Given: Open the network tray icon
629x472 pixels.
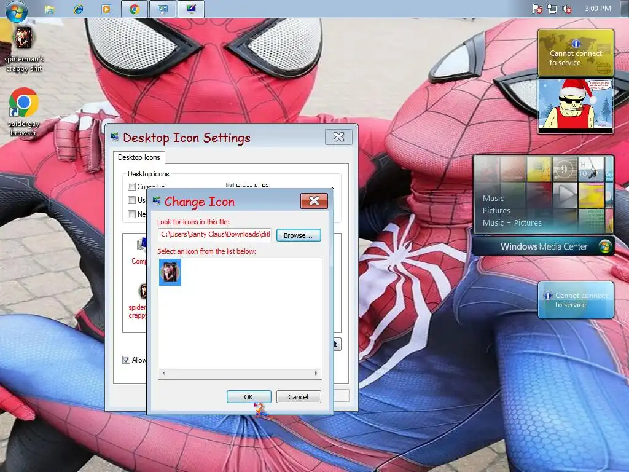Looking at the screenshot, I should (x=552, y=9).
